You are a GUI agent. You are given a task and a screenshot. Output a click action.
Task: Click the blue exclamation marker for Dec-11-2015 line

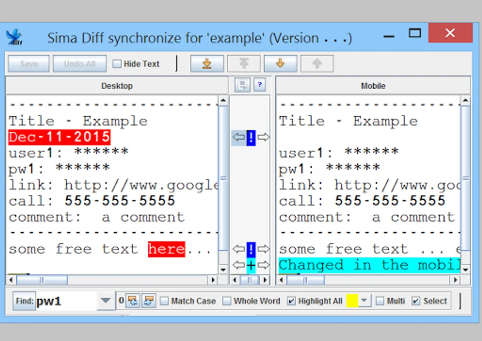[251, 138]
